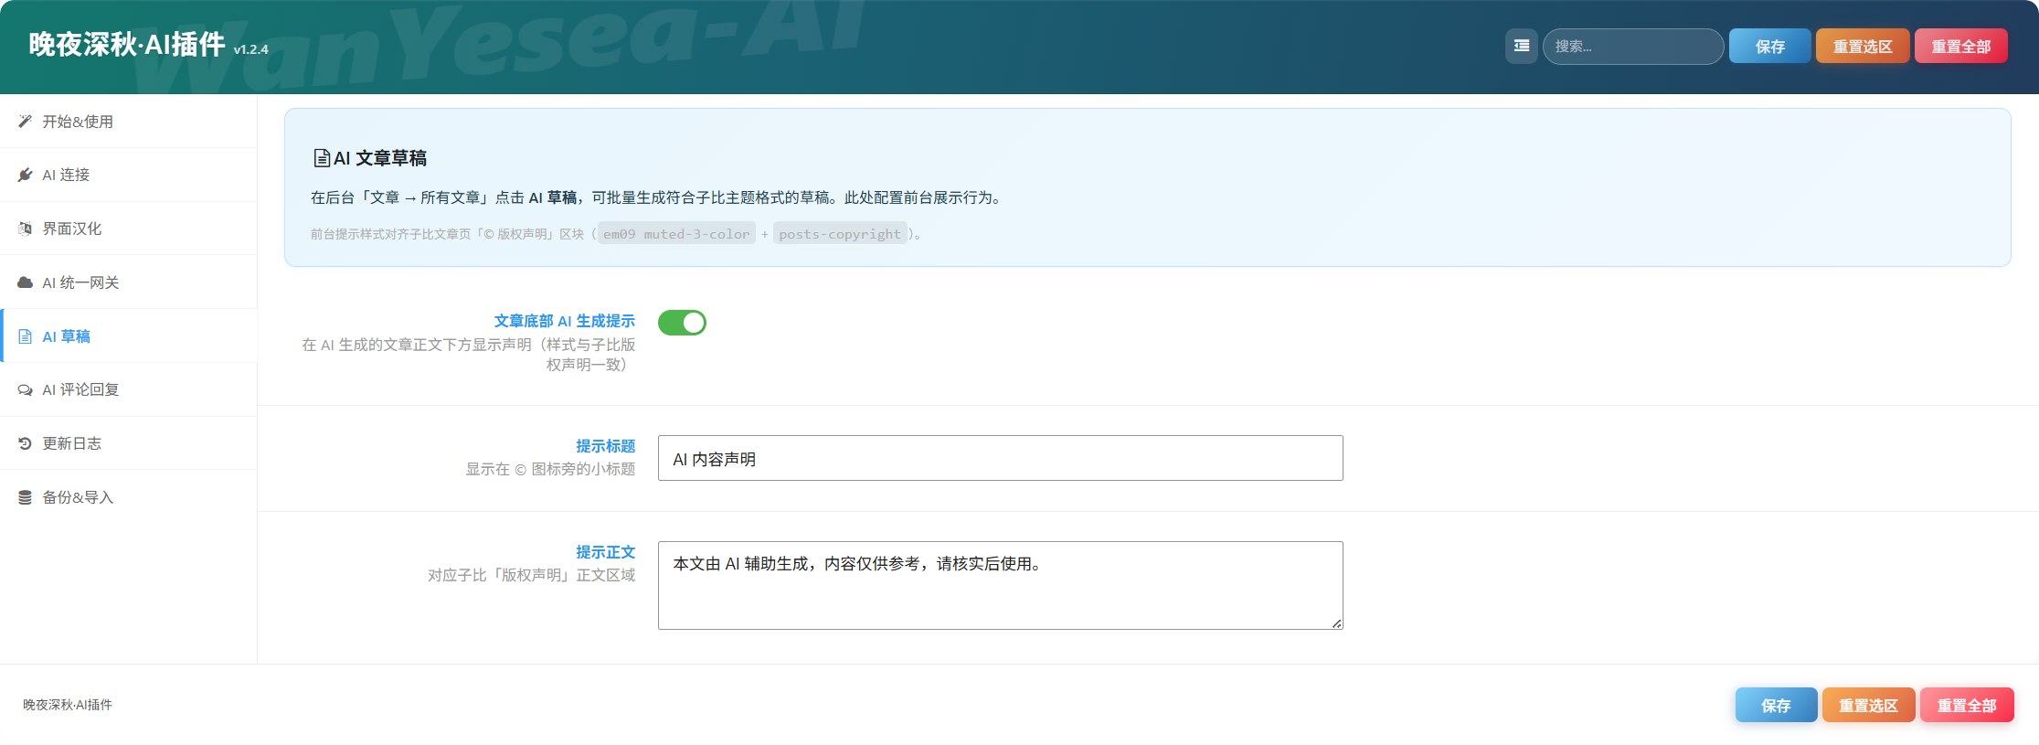The image size is (2039, 745).
Task: Open the 开始&使用 section
Action: 129,122
